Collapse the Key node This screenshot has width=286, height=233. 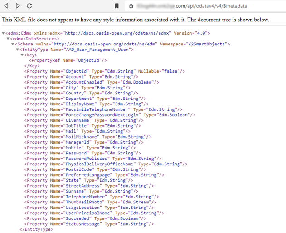point(22,55)
